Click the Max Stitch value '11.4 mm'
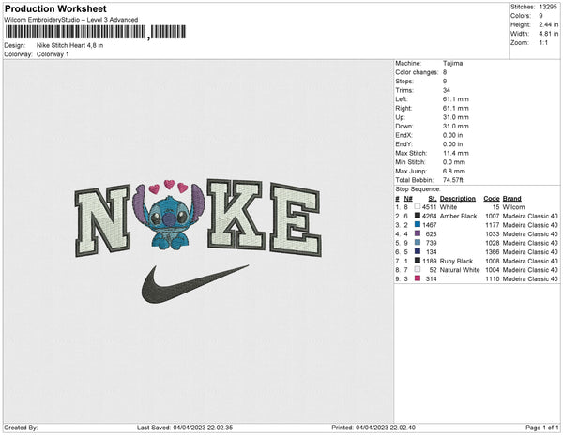The image size is (563, 435). (x=456, y=153)
